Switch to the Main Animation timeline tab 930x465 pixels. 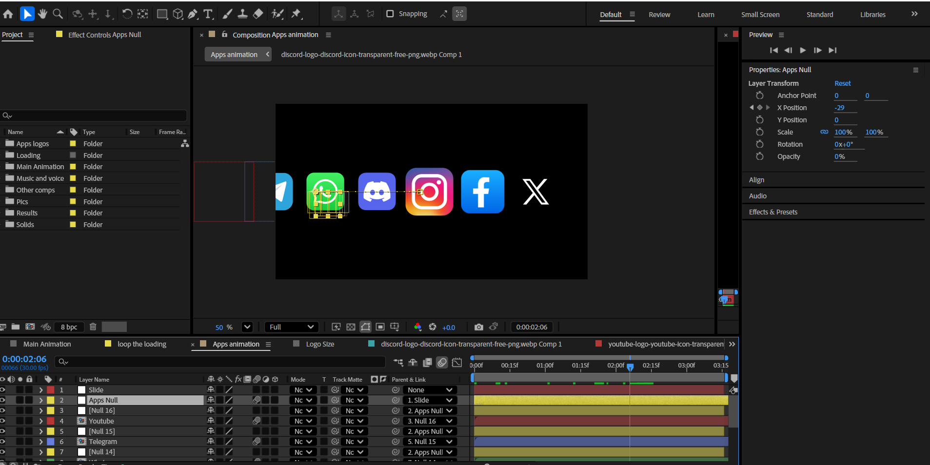tap(47, 344)
